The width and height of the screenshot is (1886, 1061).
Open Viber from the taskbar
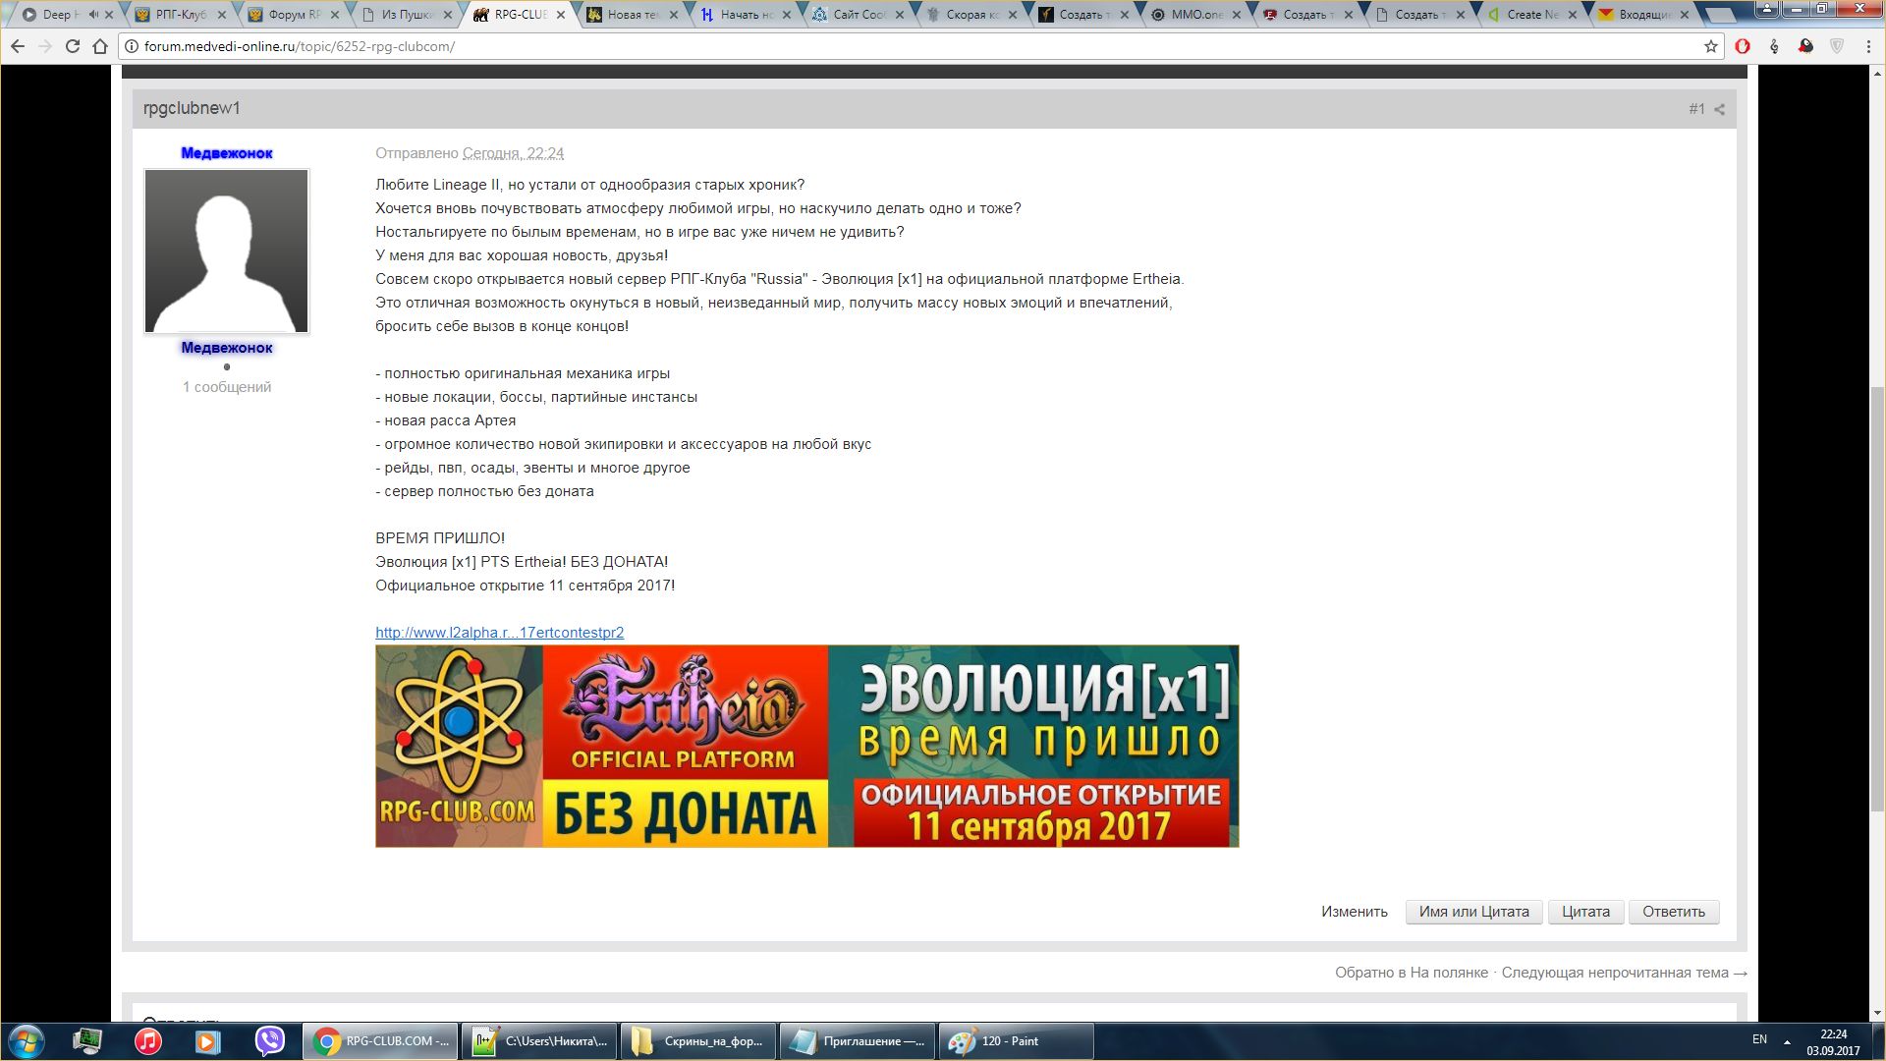pos(269,1041)
